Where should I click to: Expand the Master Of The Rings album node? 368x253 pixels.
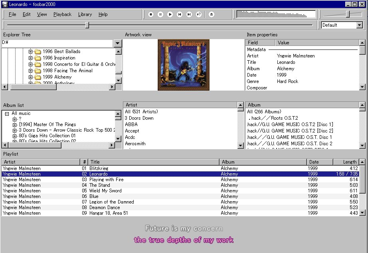(x=15, y=125)
